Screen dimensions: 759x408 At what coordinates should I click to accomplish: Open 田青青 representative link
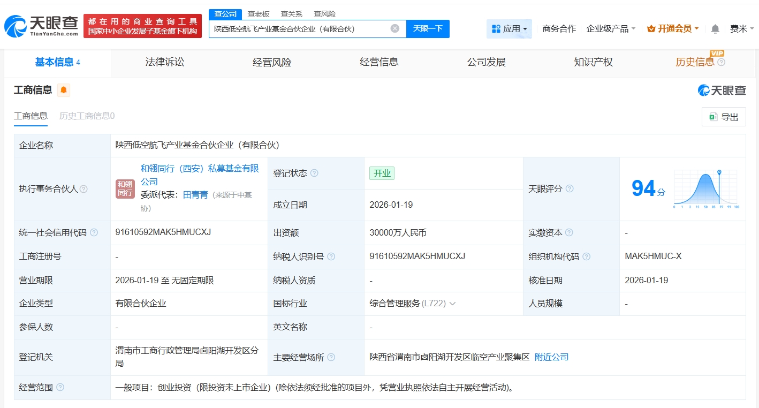195,195
